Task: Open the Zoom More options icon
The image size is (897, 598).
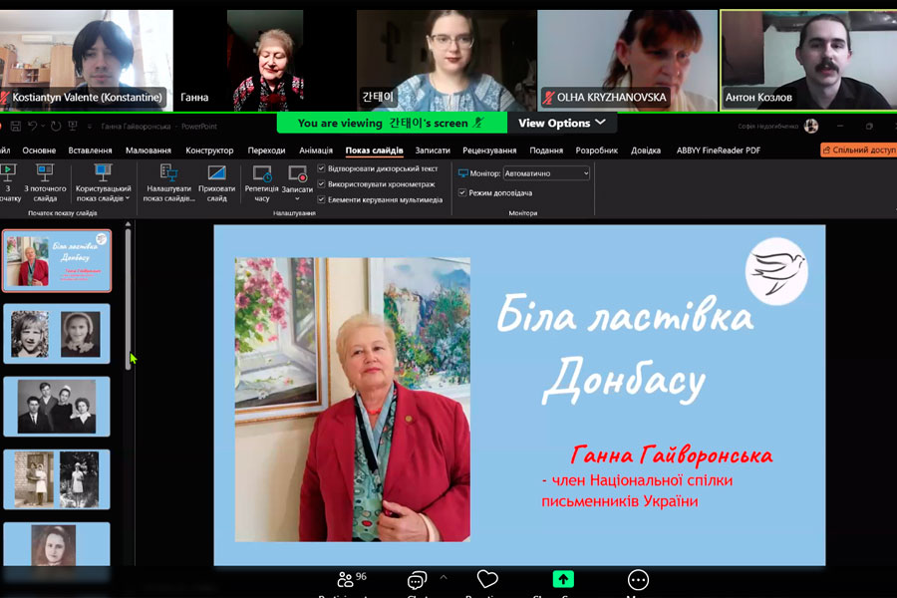Action: click(x=638, y=580)
